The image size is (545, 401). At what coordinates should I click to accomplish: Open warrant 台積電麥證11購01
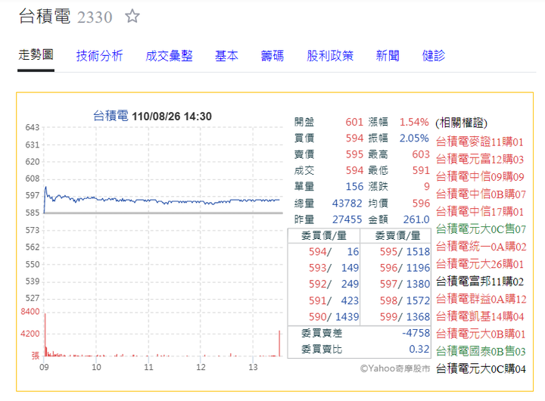[x=479, y=141]
